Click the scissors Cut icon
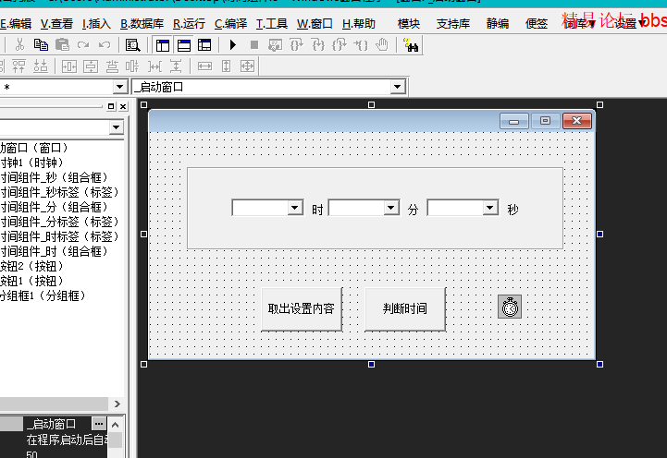This screenshot has height=458, width=667. pyautogui.click(x=19, y=44)
